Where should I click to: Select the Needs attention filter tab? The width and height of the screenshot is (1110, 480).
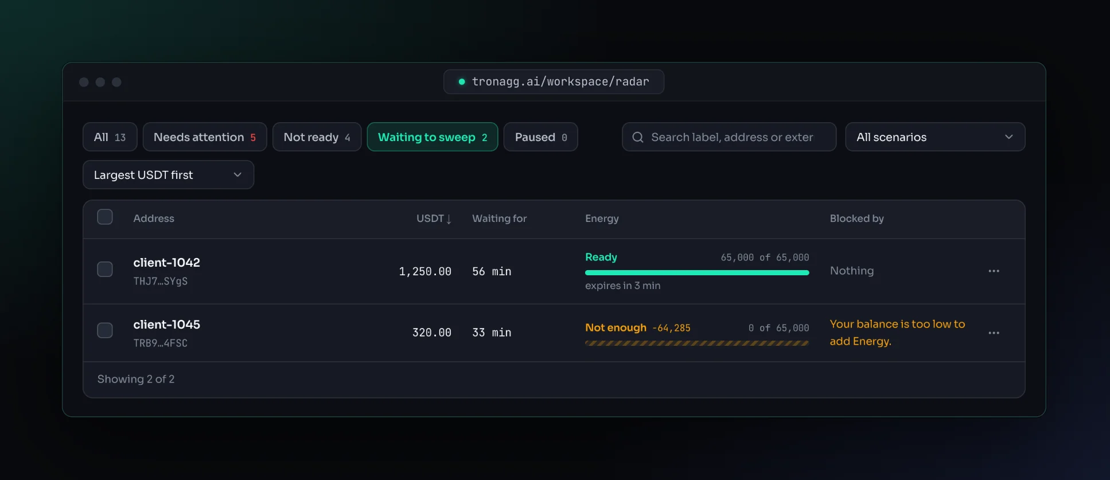click(x=205, y=137)
